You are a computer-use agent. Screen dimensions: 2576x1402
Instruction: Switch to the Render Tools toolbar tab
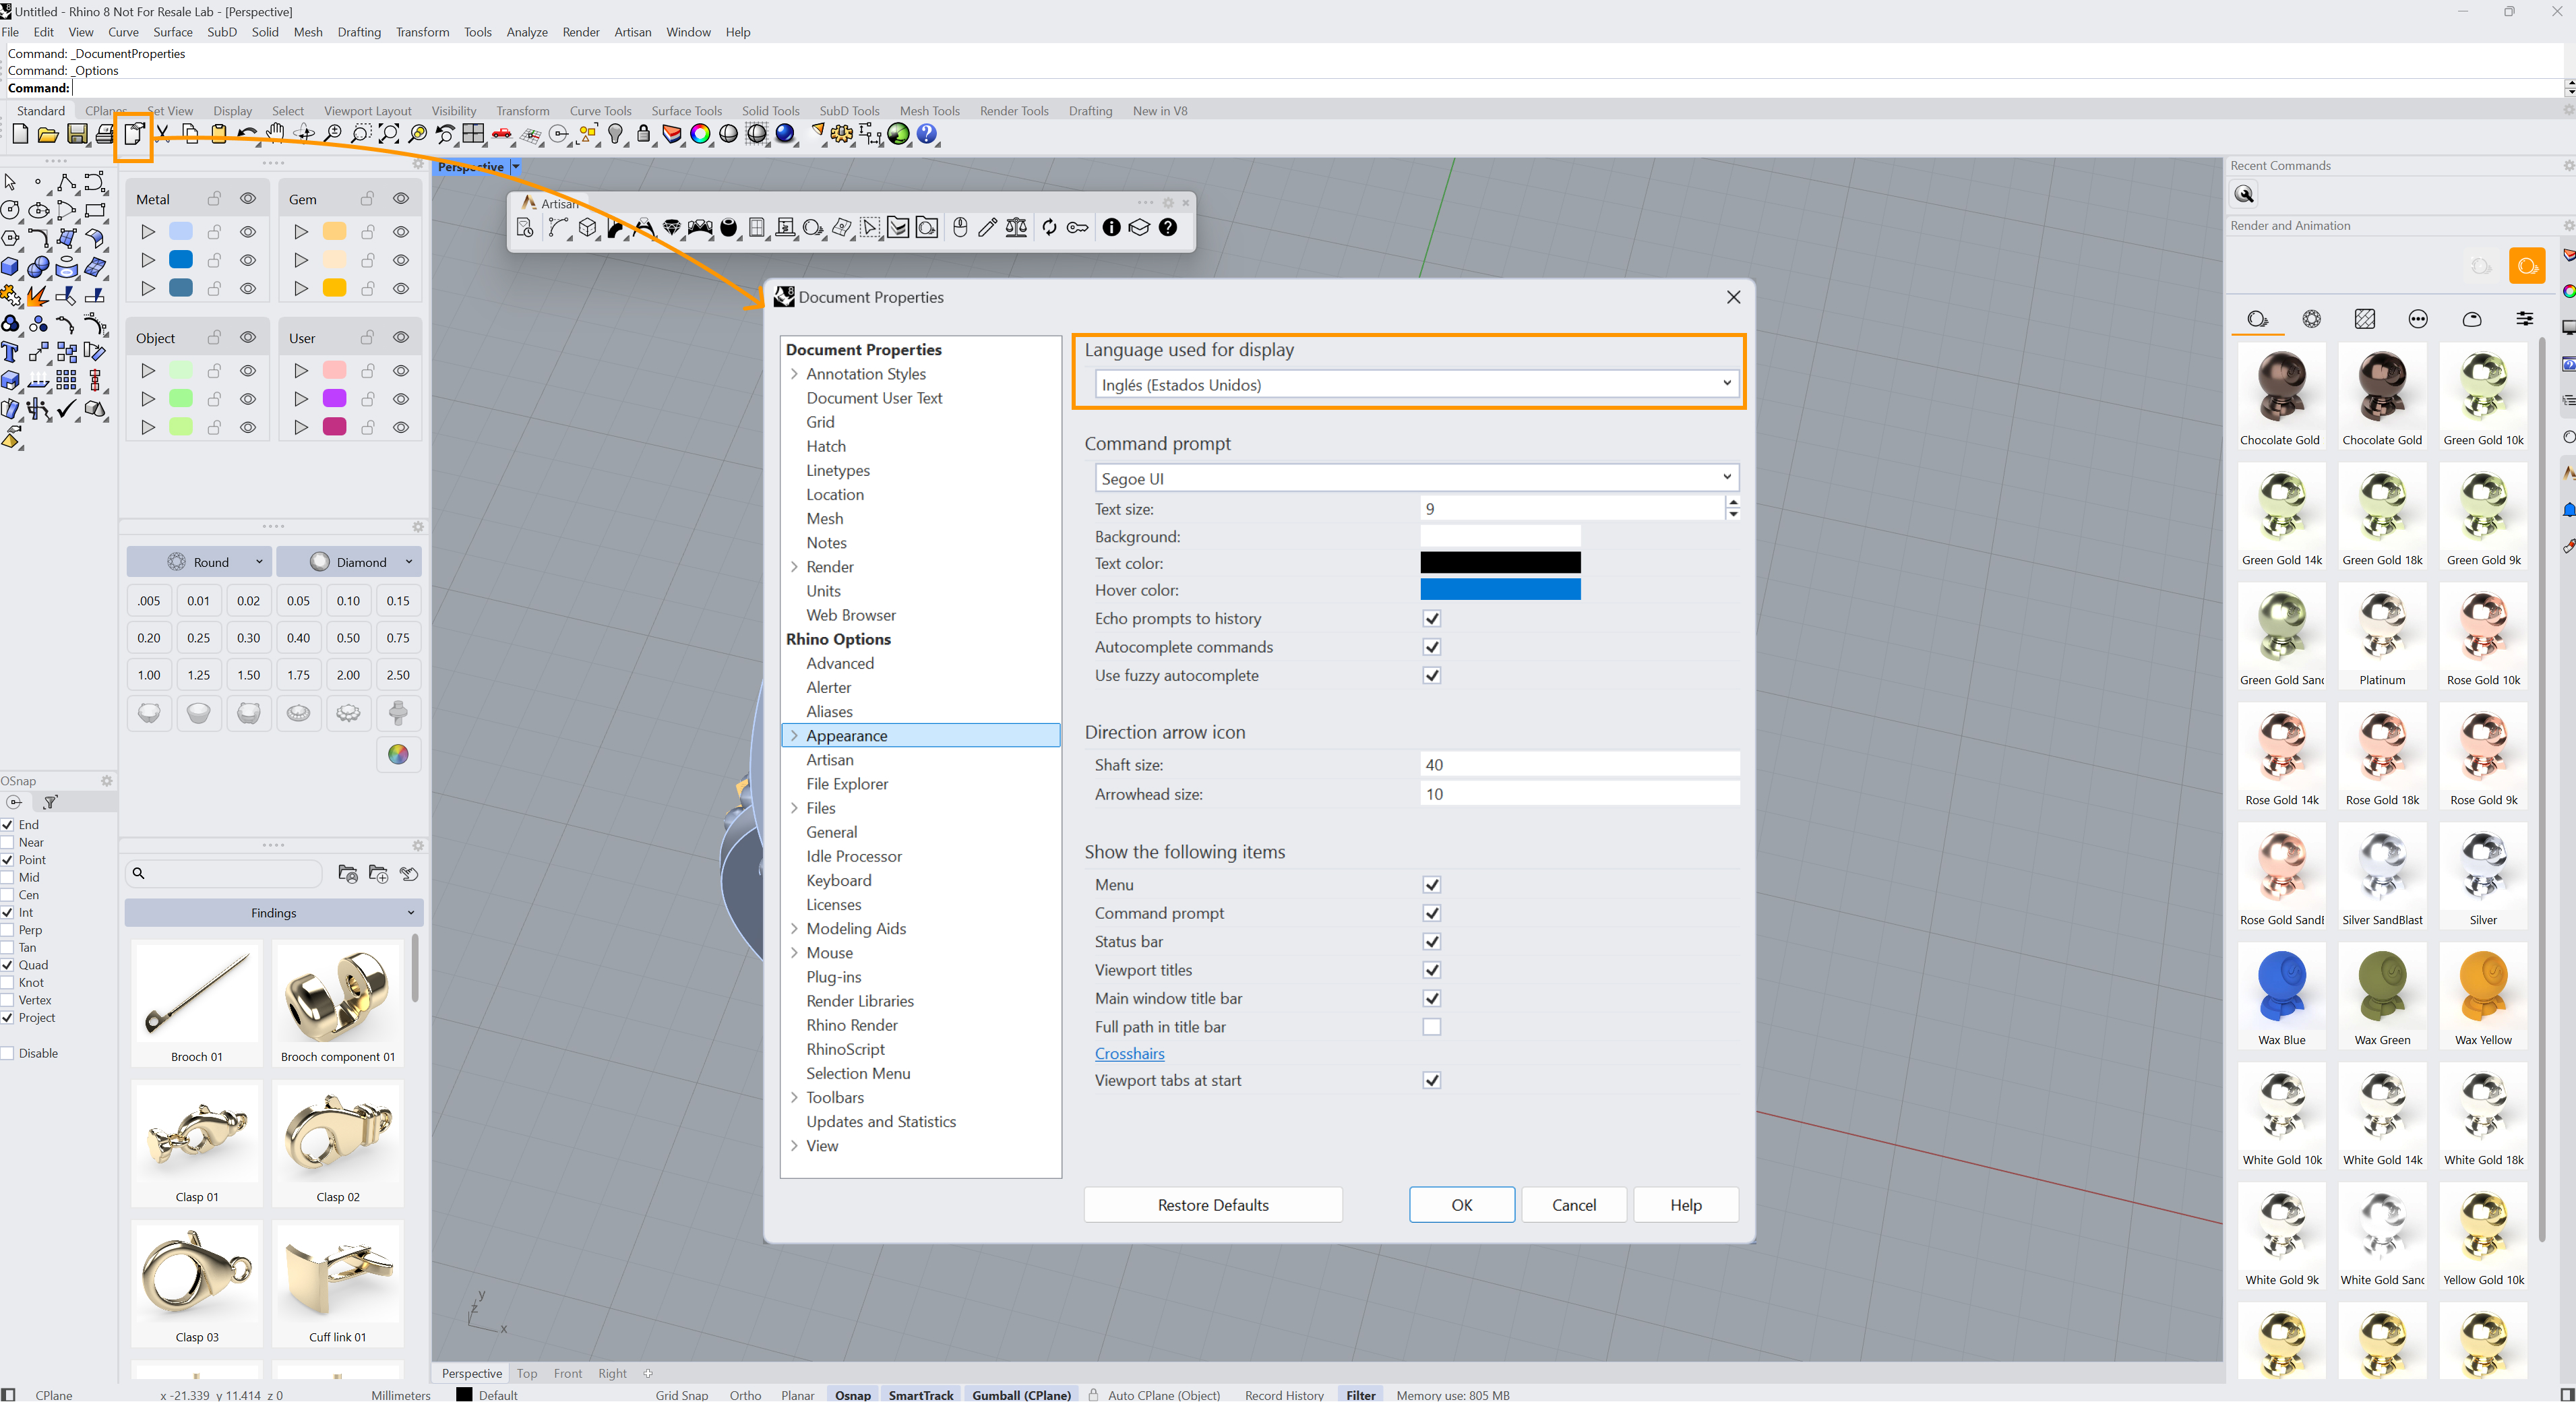click(1014, 111)
